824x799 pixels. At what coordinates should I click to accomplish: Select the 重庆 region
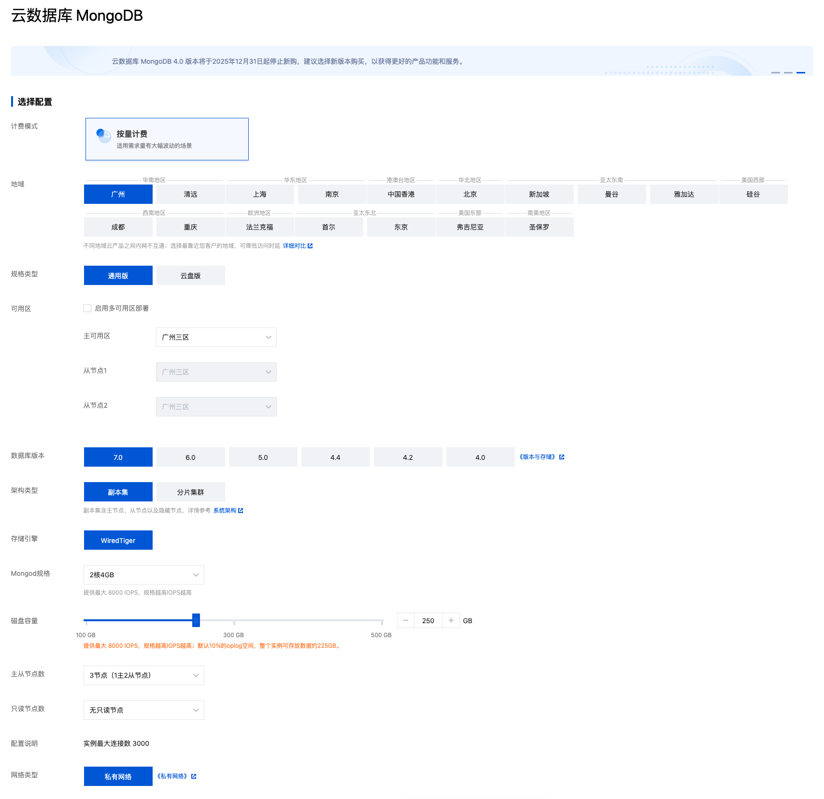coord(191,227)
